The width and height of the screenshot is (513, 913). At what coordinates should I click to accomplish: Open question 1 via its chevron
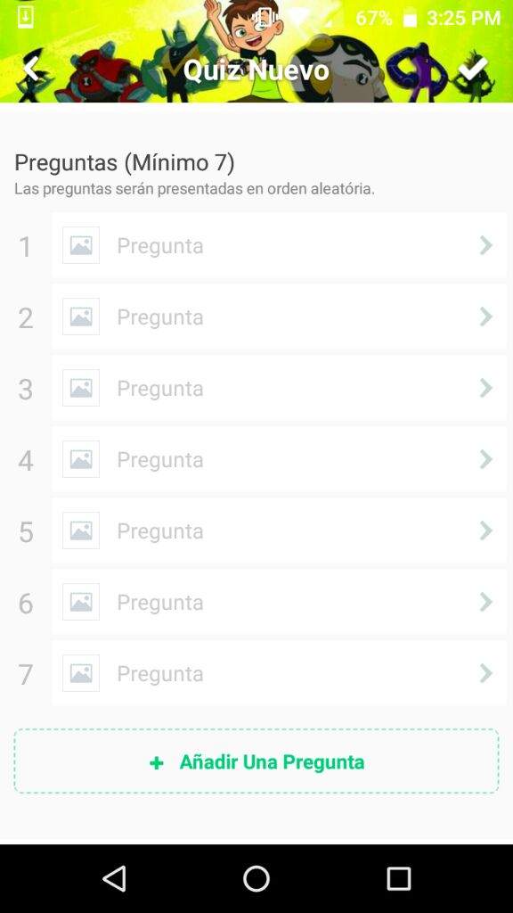pyautogui.click(x=486, y=245)
